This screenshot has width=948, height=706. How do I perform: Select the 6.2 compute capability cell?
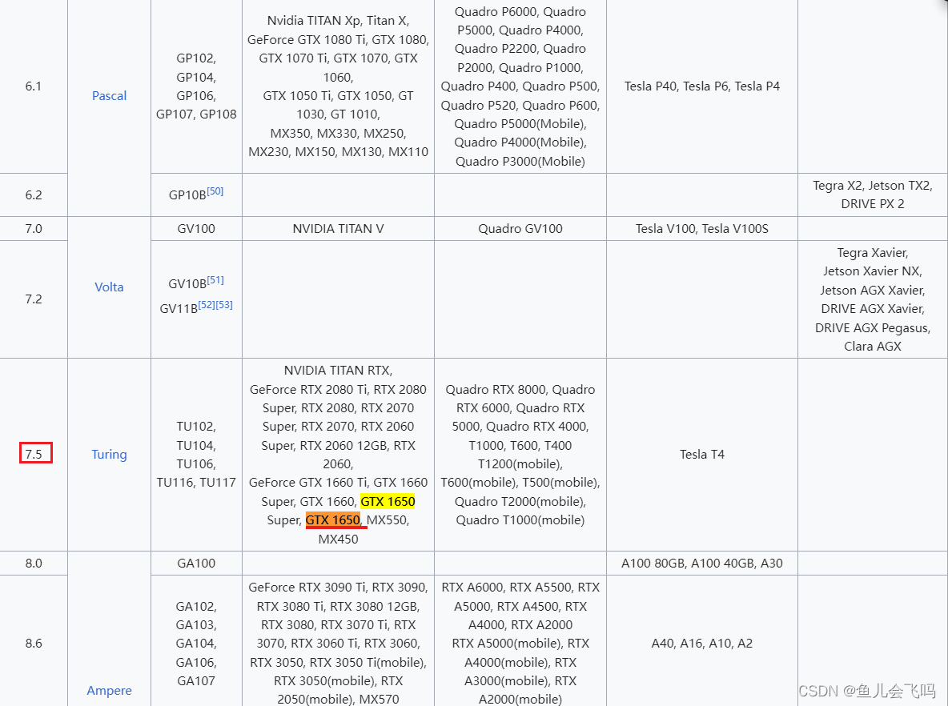pyautogui.click(x=34, y=195)
